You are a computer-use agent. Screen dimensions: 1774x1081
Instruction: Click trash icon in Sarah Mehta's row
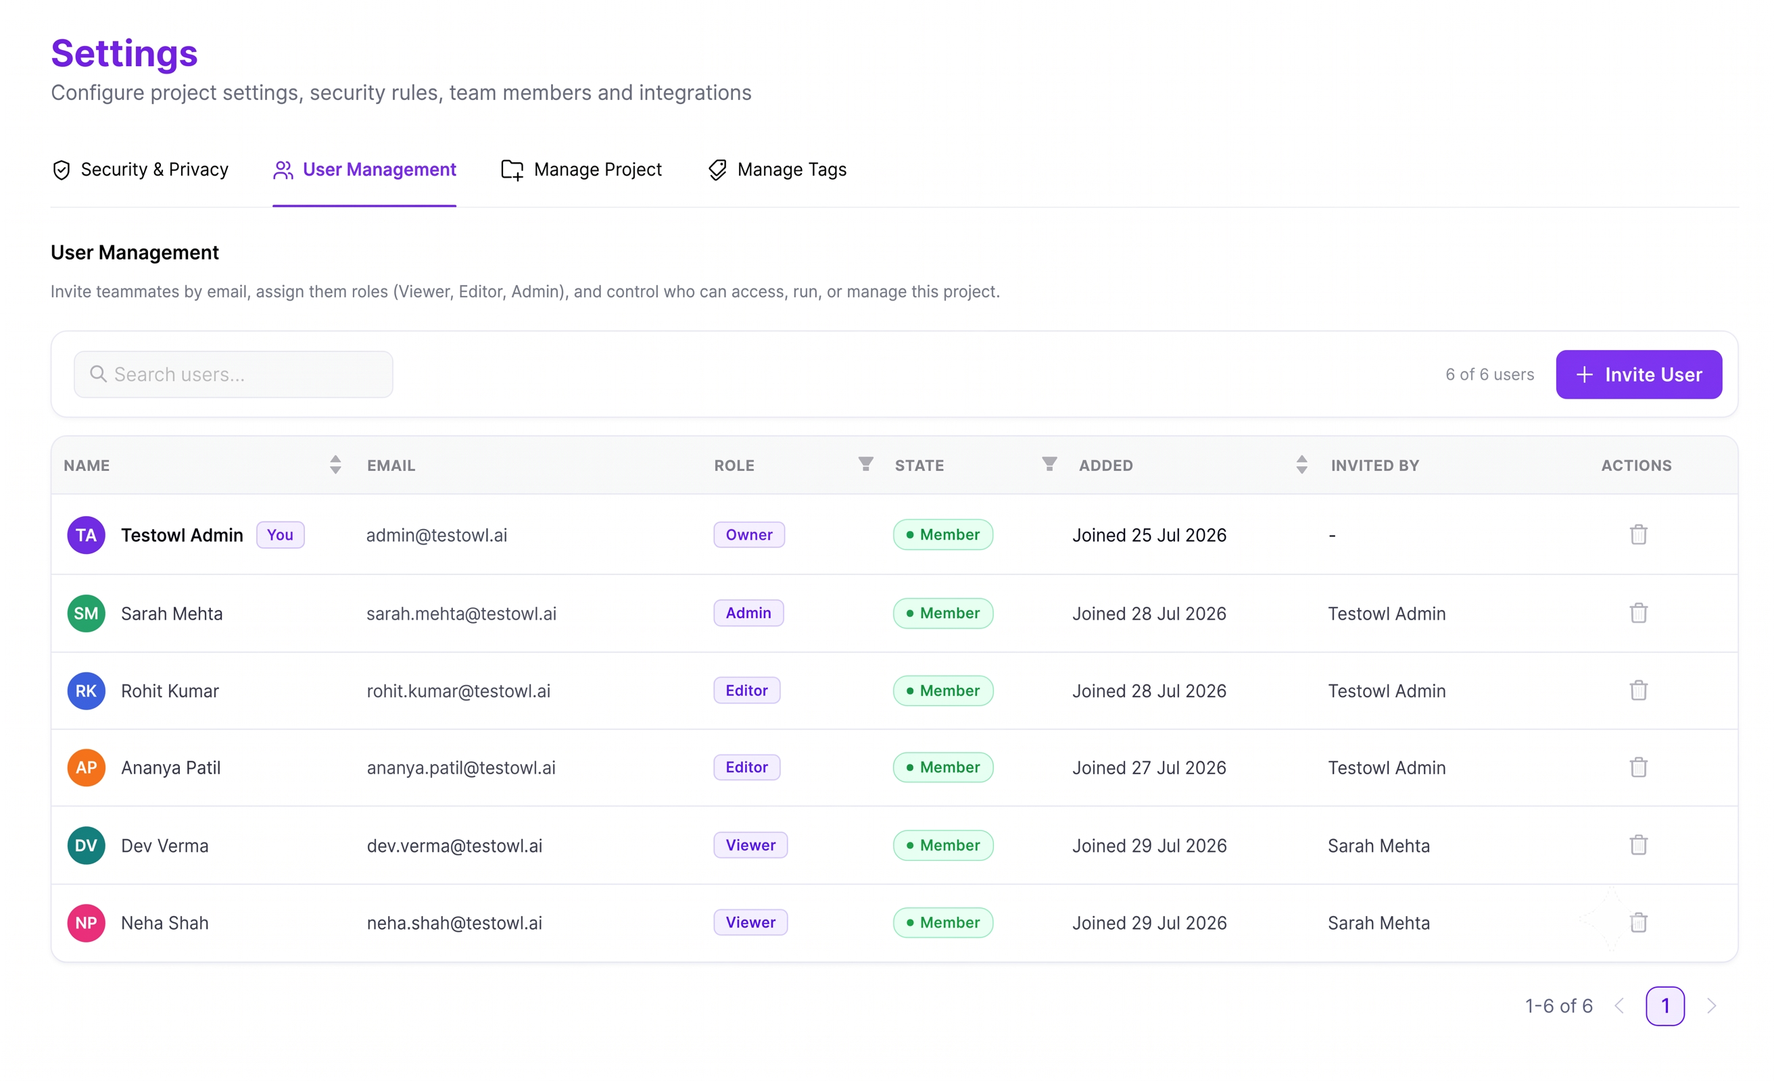1638,613
